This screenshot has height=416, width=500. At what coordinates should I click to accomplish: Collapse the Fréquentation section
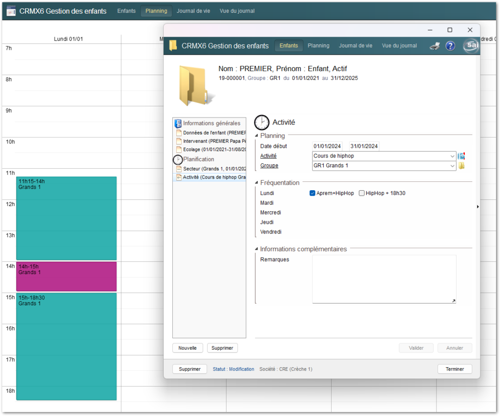(256, 183)
